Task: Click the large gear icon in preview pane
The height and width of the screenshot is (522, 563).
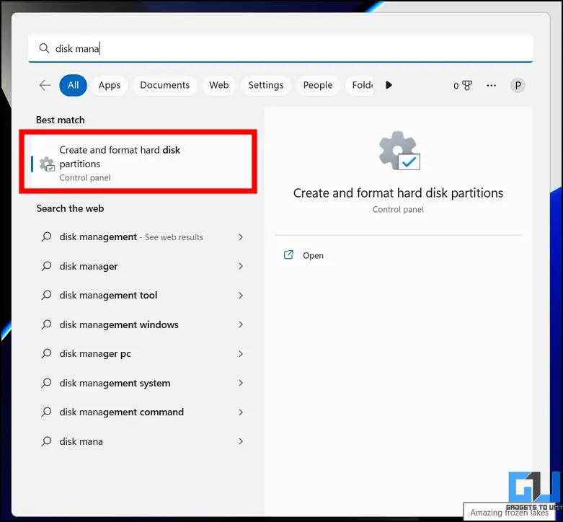Action: pyautogui.click(x=399, y=151)
